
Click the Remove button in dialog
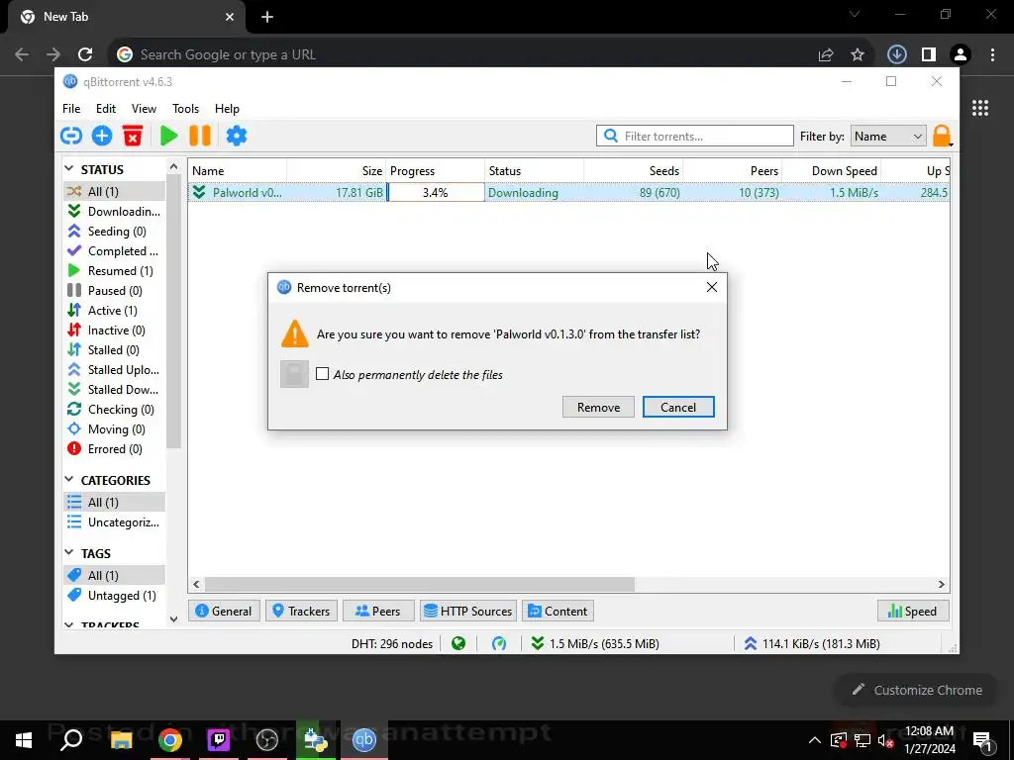tap(598, 407)
